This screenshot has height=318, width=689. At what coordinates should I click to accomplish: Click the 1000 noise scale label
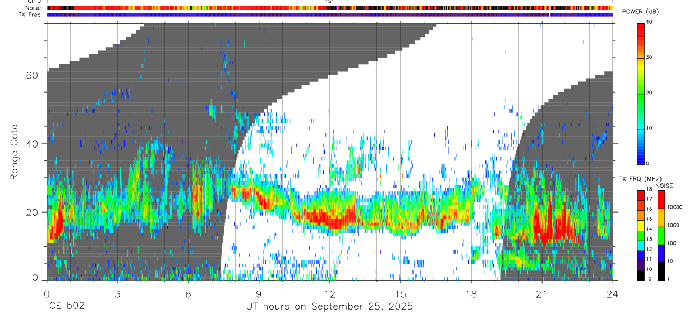tap(673, 225)
